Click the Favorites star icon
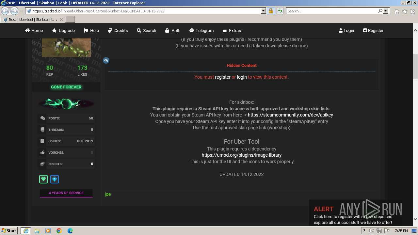 point(405,11)
